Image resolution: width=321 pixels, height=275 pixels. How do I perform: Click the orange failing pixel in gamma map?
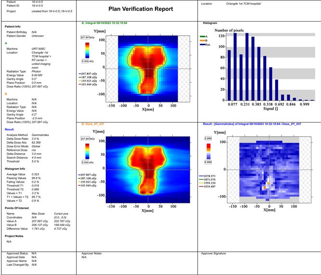pyautogui.click(x=268, y=183)
